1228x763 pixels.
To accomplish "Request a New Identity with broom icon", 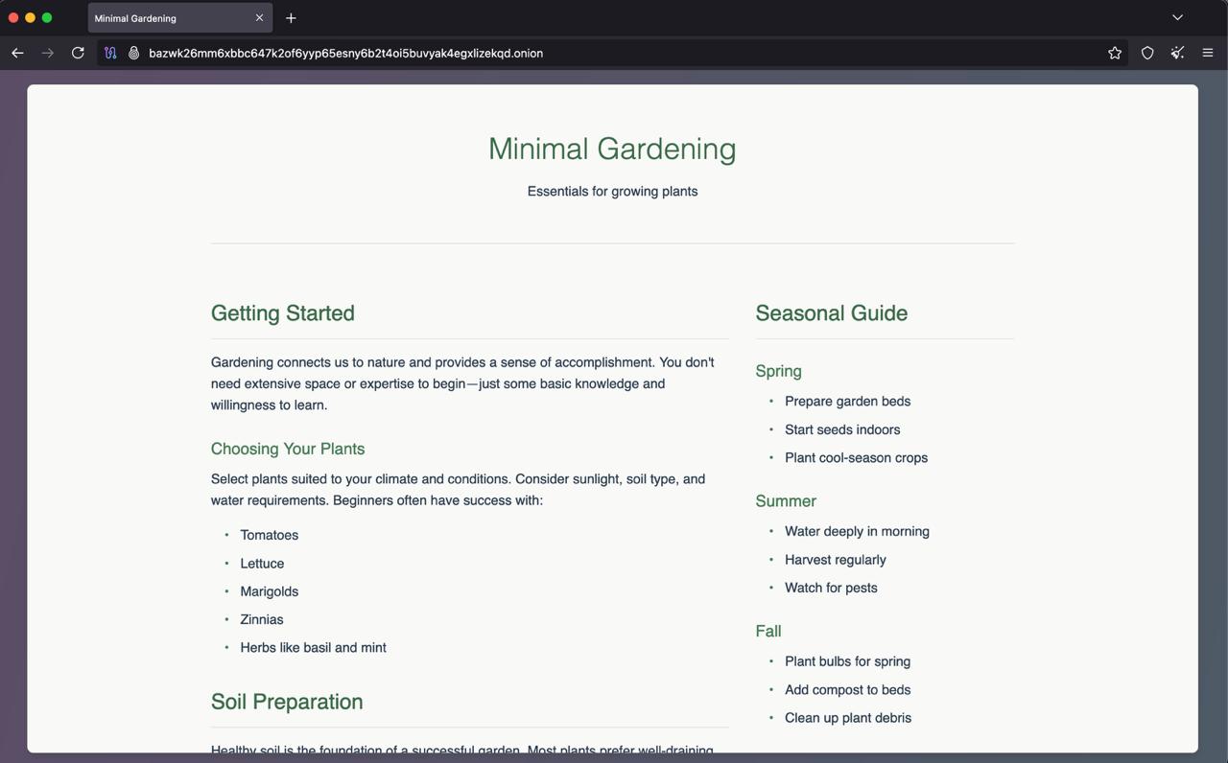I will coord(1177,53).
